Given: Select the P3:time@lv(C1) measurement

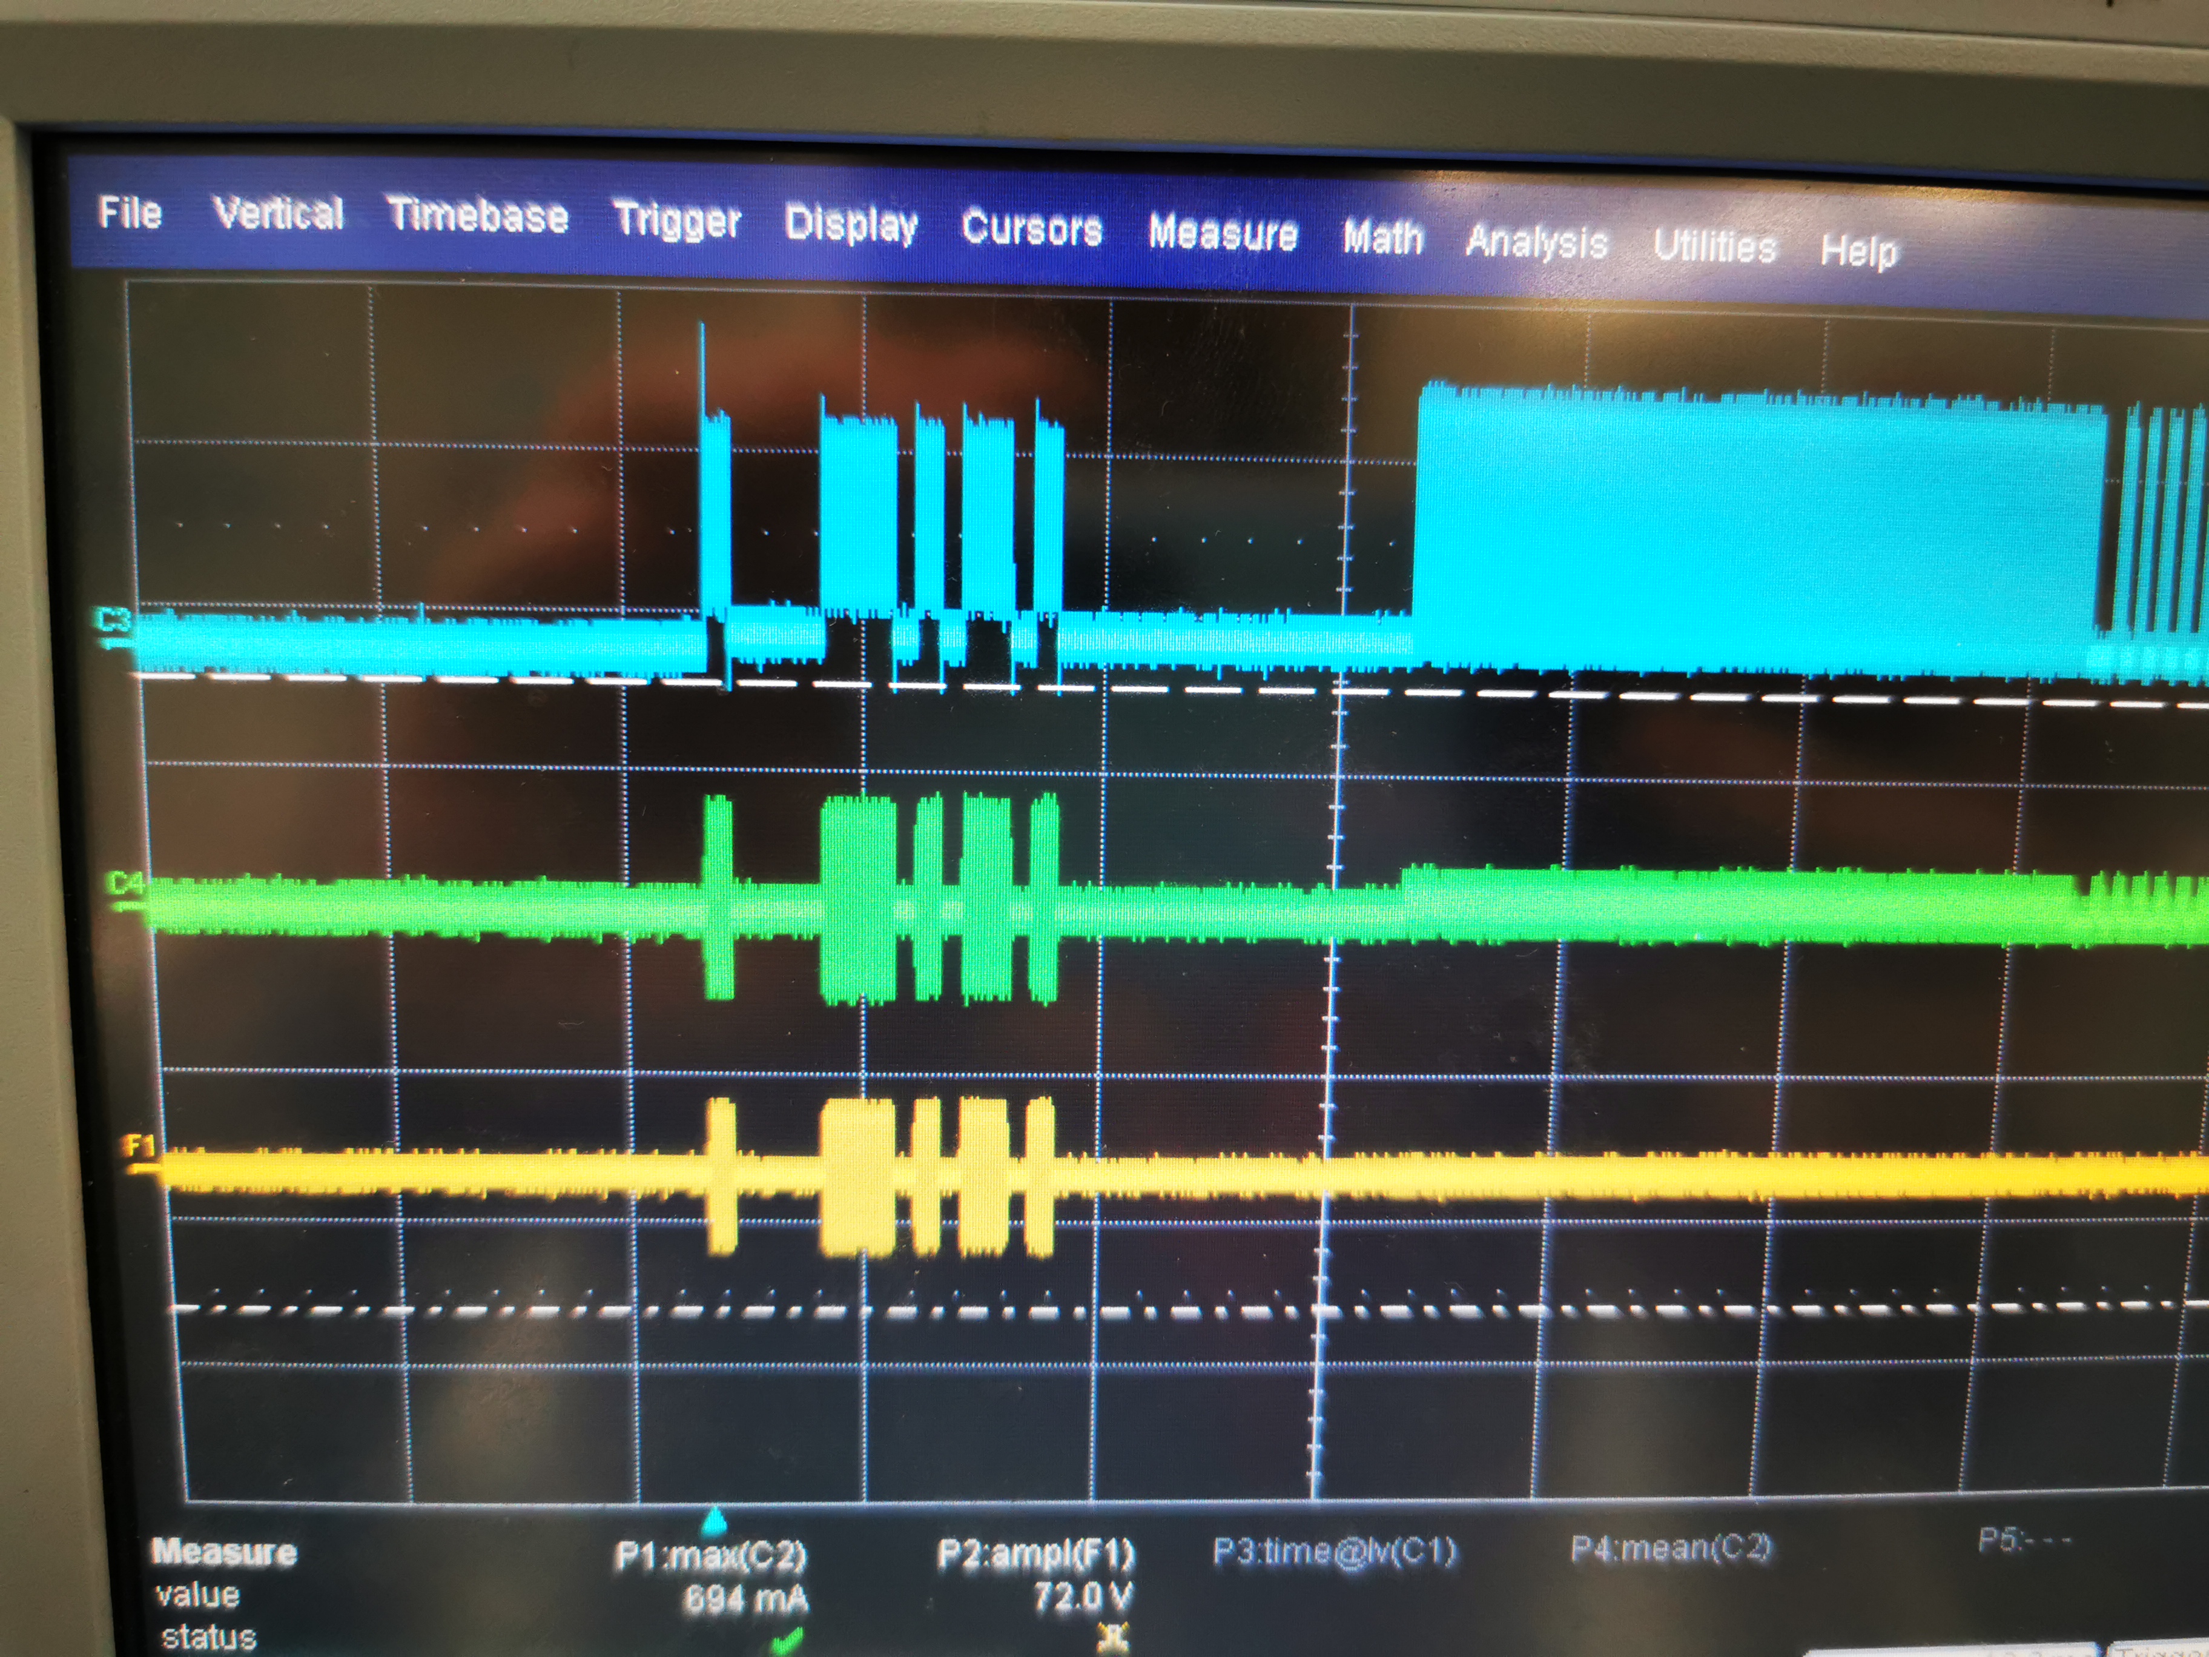Looking at the screenshot, I should (1334, 1551).
